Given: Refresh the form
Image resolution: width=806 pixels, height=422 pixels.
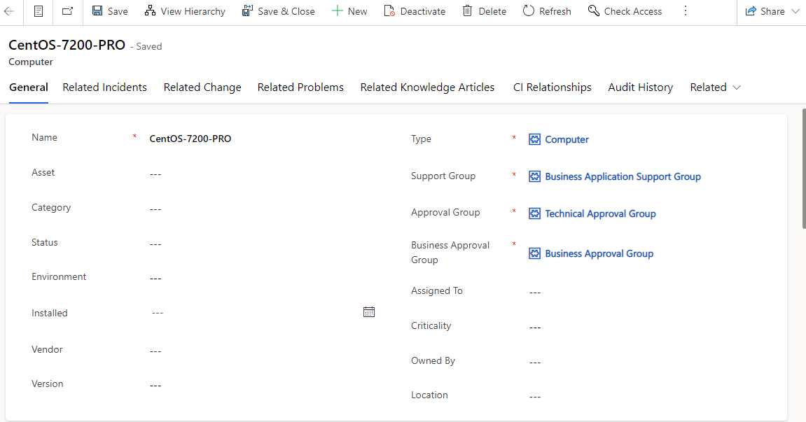Looking at the screenshot, I should (547, 10).
